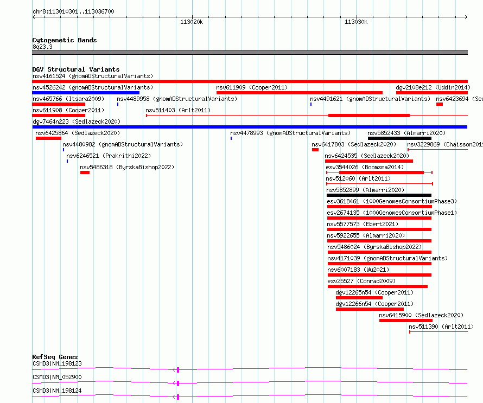The image size is (483, 403).
Task: Open the esv25527 (Conrad2009) variant
Action: click(x=361, y=281)
